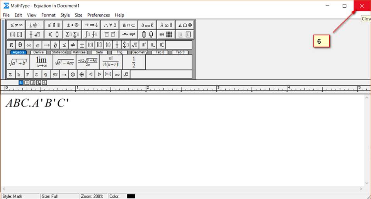
Task: Insert the n!/r!(n−r)! combination expression
Action: [x=111, y=62]
